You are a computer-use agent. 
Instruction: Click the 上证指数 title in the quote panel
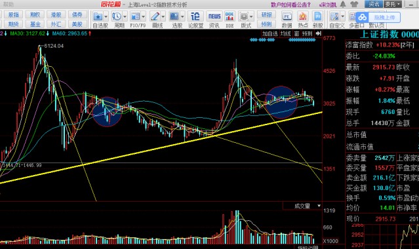380,34
